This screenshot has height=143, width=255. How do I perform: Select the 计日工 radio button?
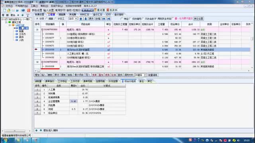(56, 19)
